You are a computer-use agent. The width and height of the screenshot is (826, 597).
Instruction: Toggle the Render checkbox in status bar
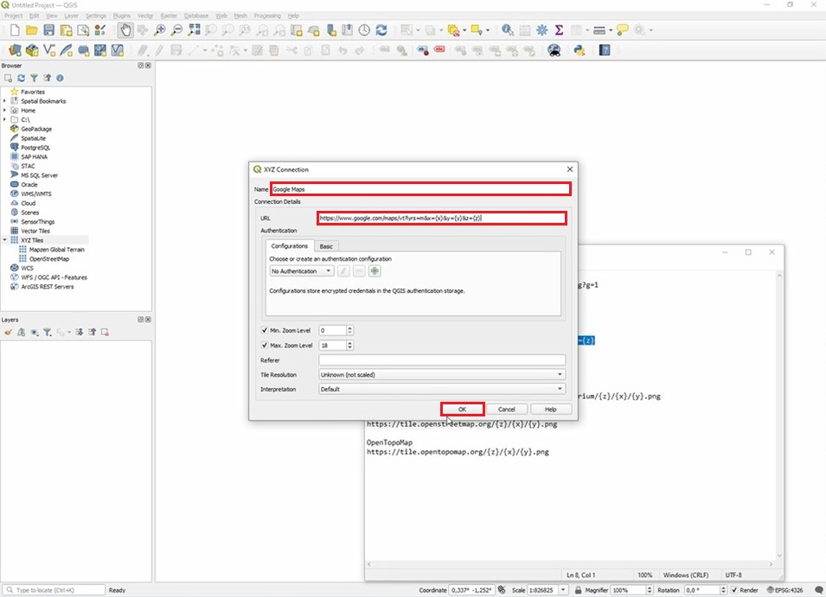click(x=733, y=590)
